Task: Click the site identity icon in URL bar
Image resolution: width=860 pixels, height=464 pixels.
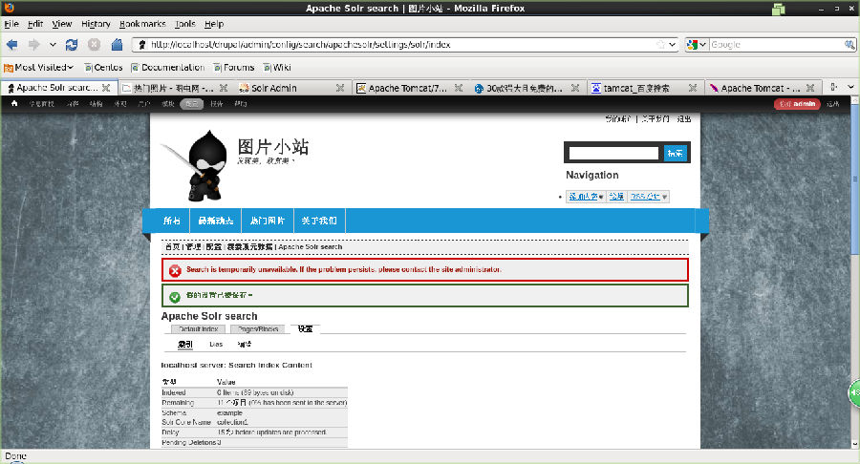Action: [x=142, y=44]
